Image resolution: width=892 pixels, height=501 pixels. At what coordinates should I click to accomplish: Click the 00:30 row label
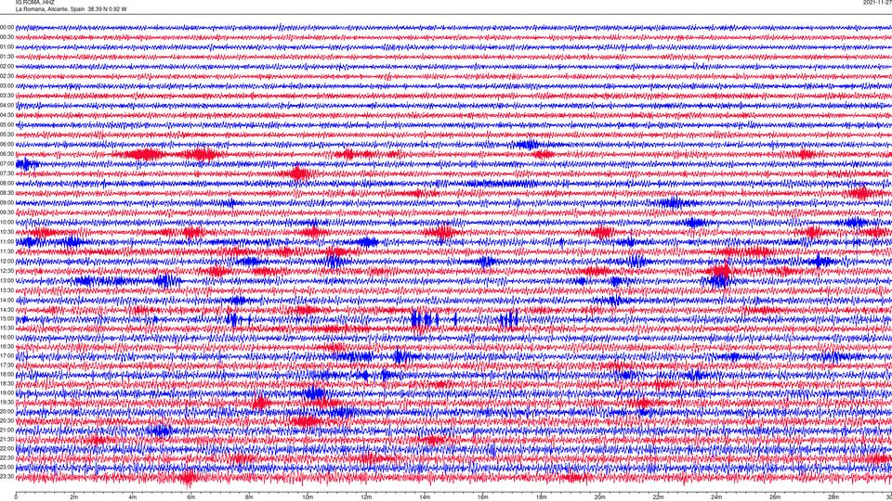pyautogui.click(x=7, y=37)
